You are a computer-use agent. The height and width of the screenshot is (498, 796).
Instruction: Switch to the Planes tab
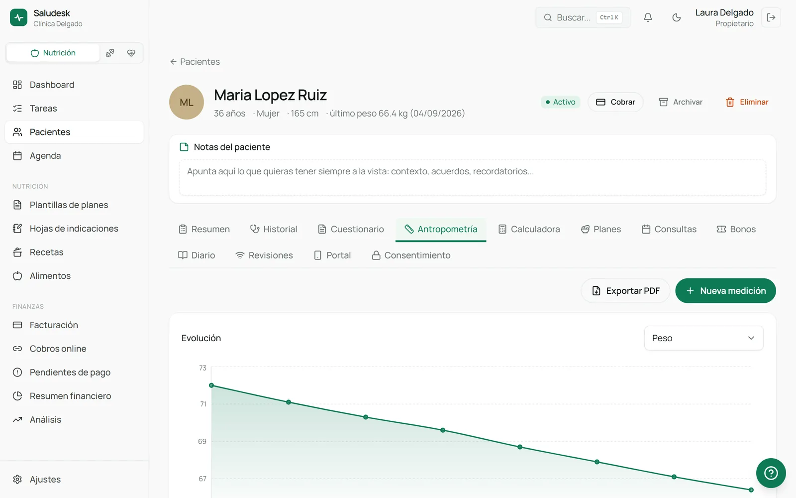[601, 229]
